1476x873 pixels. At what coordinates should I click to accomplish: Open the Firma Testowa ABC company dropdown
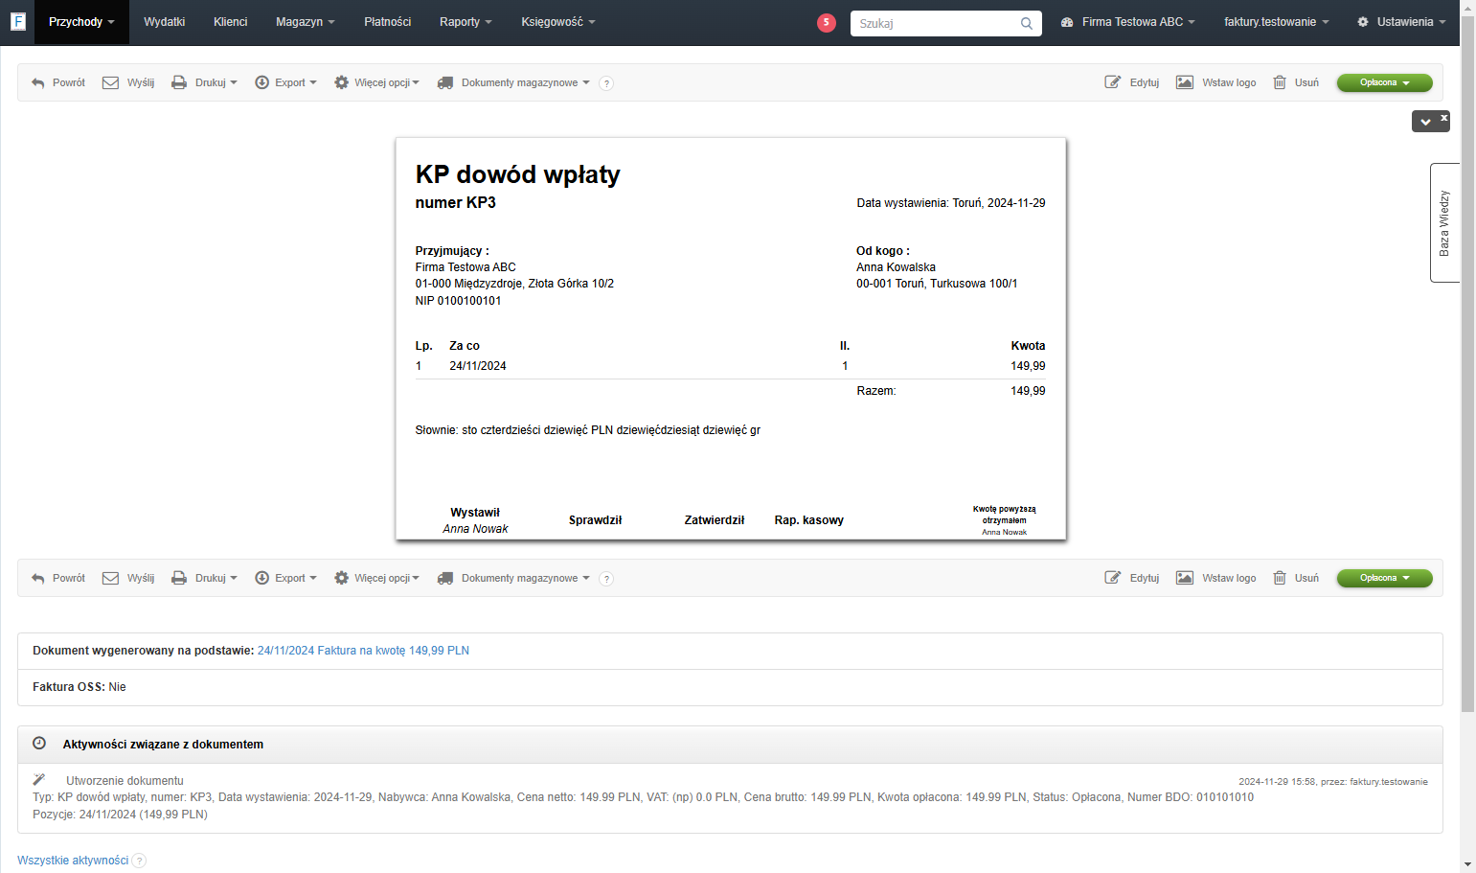pyautogui.click(x=1128, y=22)
